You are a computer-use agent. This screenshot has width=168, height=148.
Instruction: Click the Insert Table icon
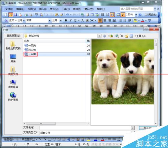pos(92,15)
